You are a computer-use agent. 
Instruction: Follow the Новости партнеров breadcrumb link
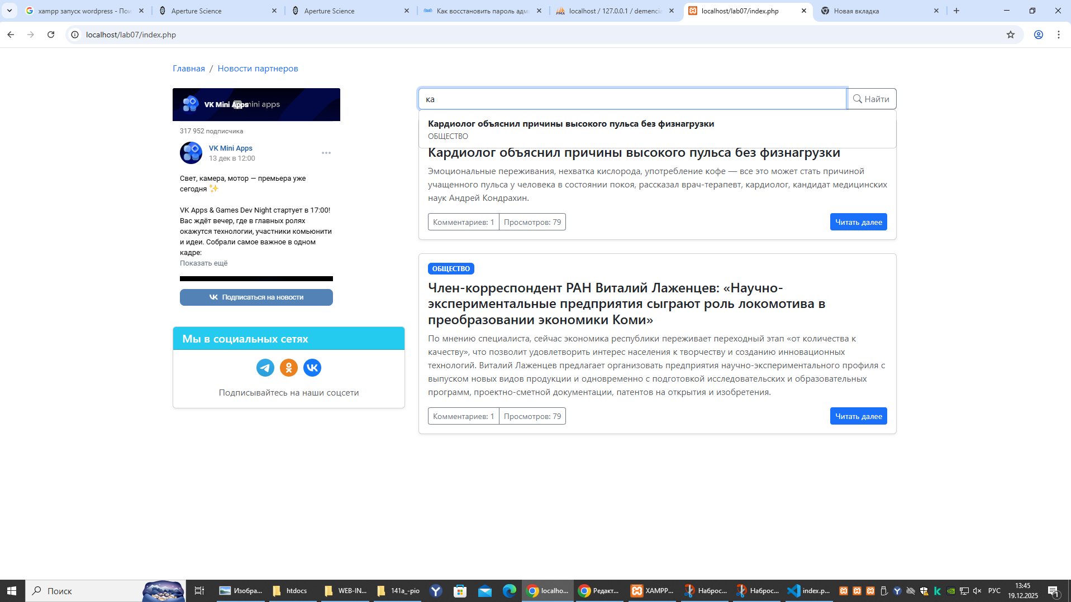tap(258, 69)
